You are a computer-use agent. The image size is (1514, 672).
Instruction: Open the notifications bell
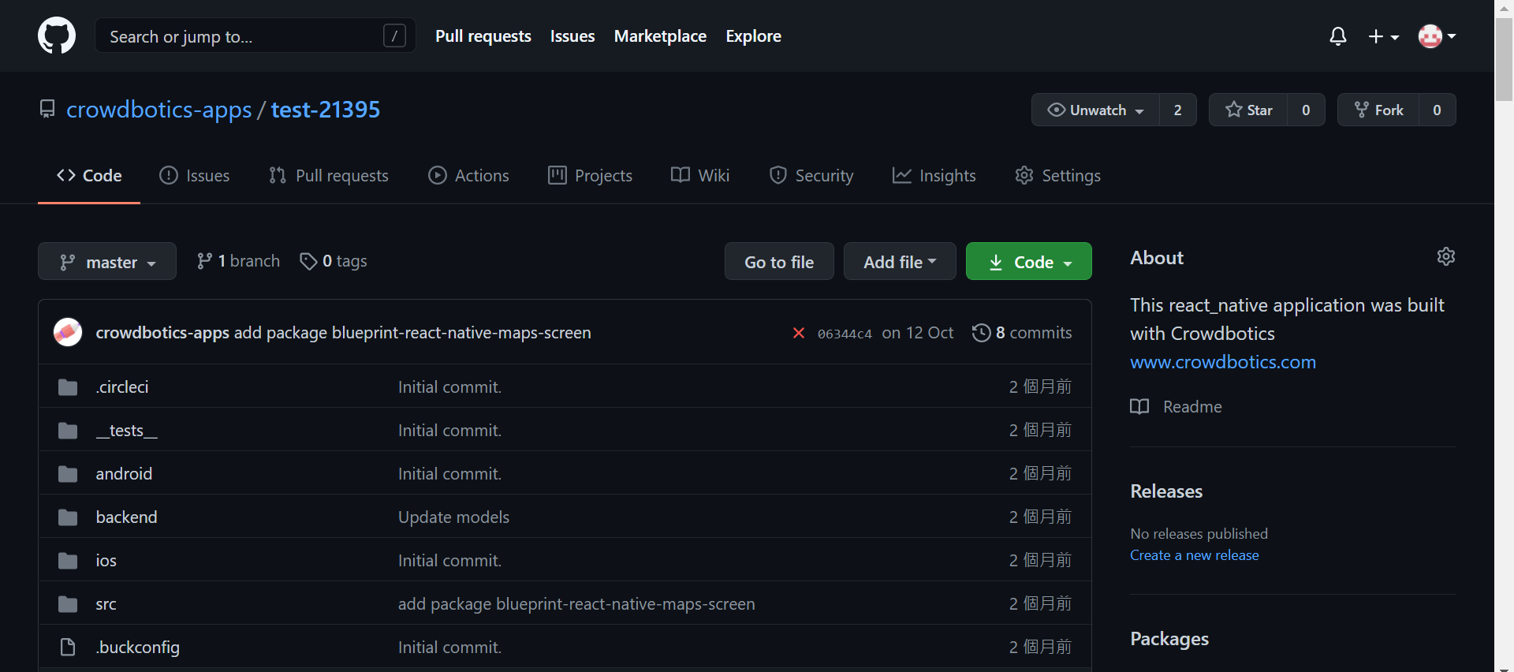[1338, 36]
